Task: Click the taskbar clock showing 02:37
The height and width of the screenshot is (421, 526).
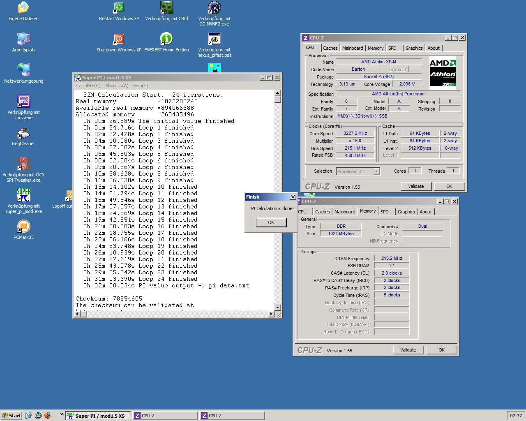Action: (516, 416)
